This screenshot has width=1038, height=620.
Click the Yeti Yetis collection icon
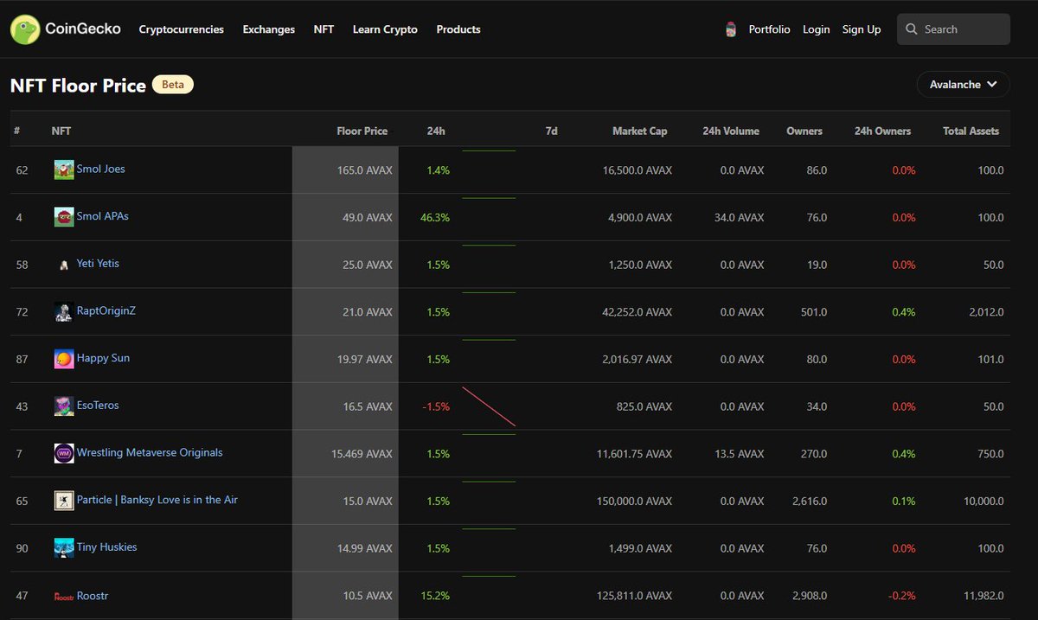(x=64, y=265)
